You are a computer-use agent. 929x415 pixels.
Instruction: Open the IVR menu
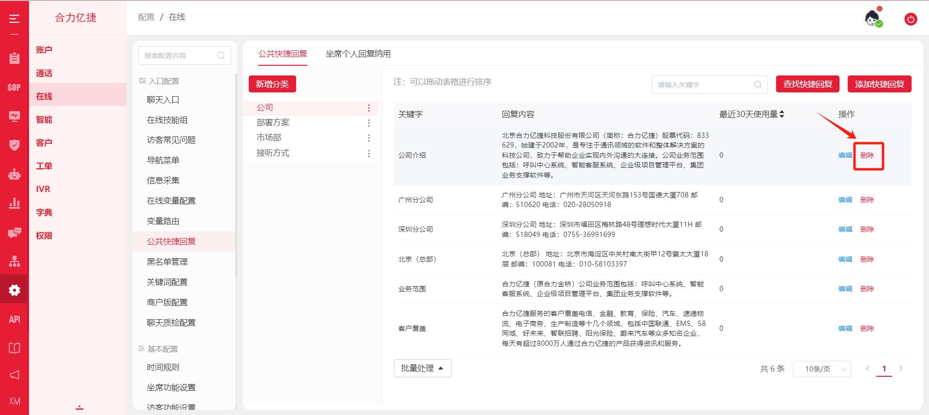pyautogui.click(x=43, y=189)
